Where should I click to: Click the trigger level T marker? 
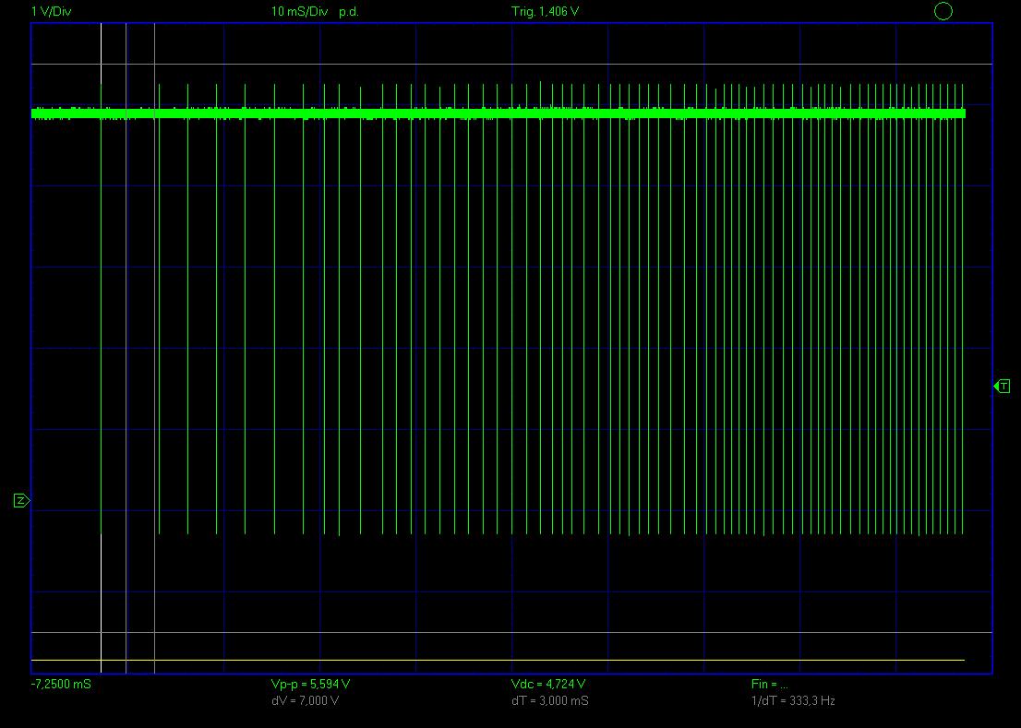click(1003, 387)
